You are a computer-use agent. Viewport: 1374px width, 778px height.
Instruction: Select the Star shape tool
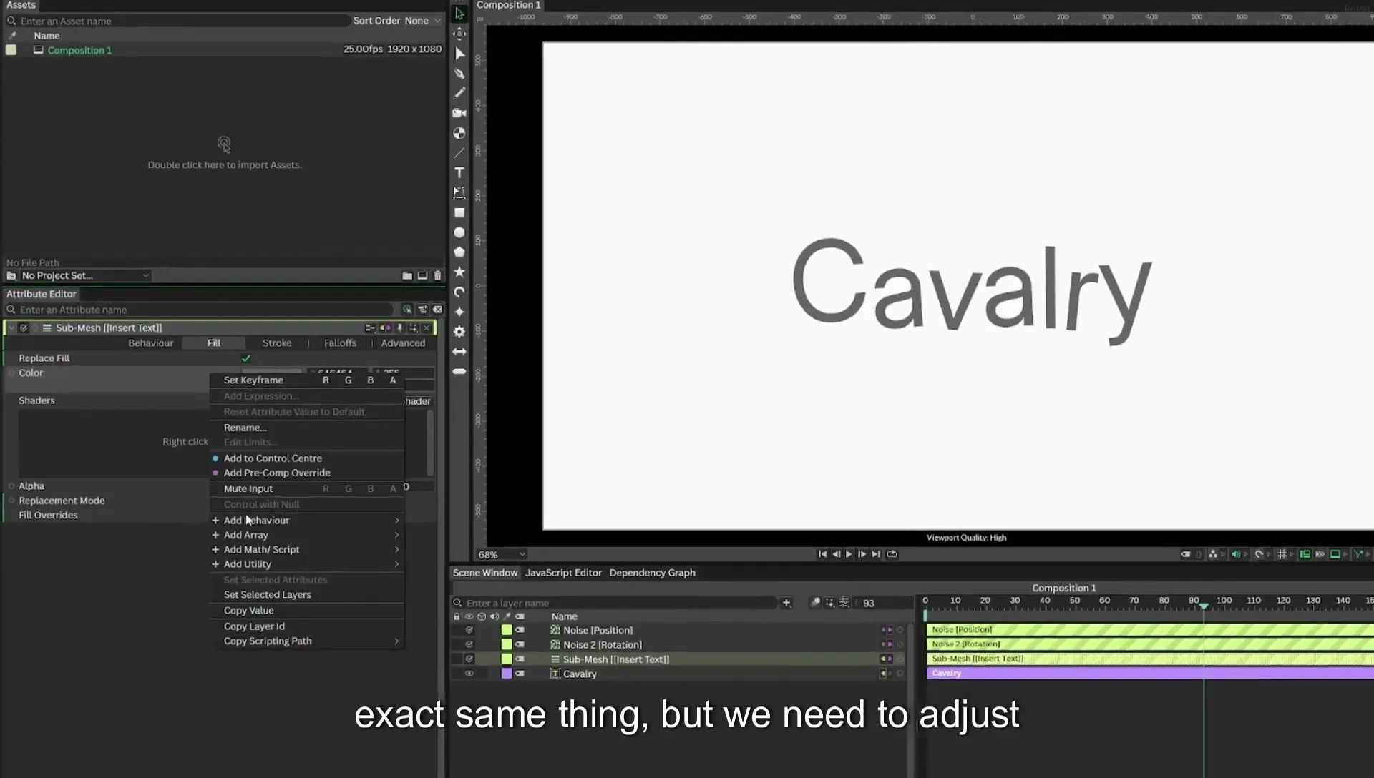pos(459,272)
